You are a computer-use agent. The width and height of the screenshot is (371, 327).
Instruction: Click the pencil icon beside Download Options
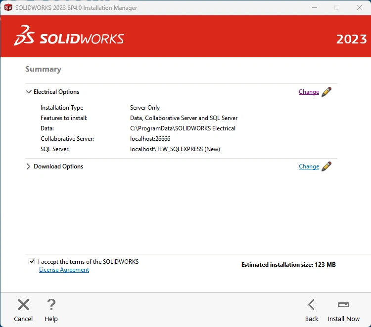pos(326,166)
